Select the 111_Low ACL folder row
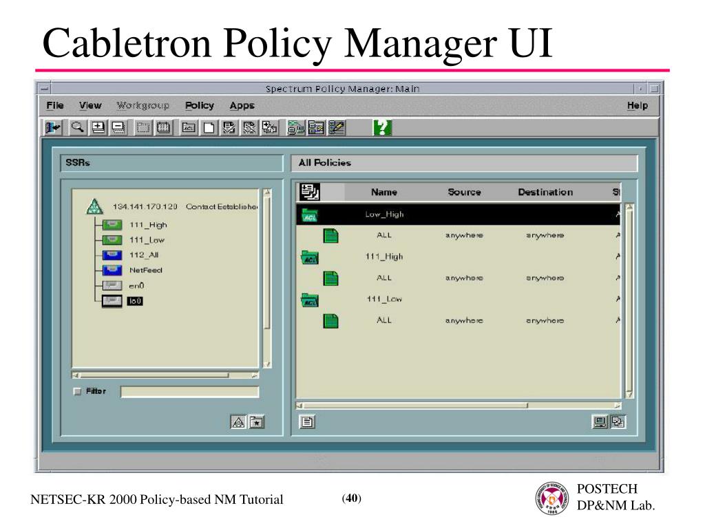The image size is (705, 528). pos(458,299)
